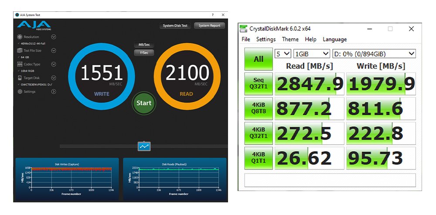Click the System Disk Test button

[175, 26]
